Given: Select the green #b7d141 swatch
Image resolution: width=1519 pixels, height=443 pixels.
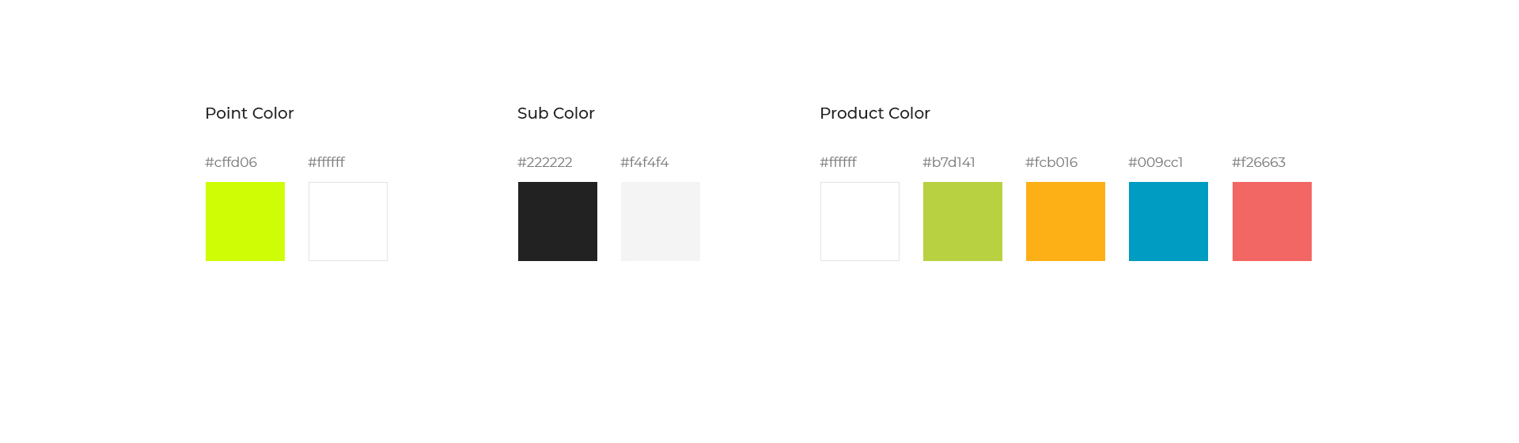Looking at the screenshot, I should point(963,221).
